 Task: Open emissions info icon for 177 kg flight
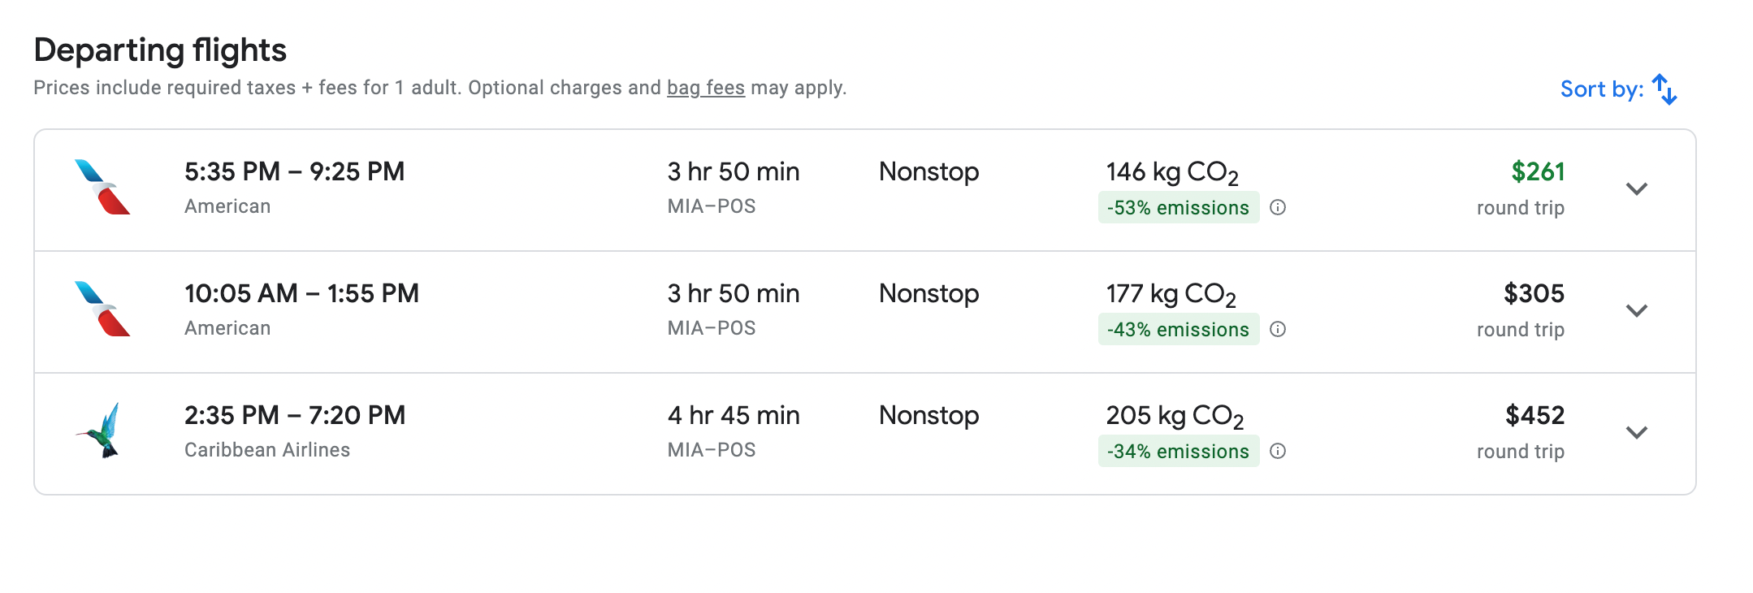pyautogui.click(x=1278, y=330)
